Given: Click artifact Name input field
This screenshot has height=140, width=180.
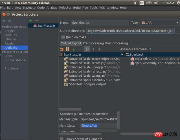Looking at the screenshot, I should (x=100, y=23).
